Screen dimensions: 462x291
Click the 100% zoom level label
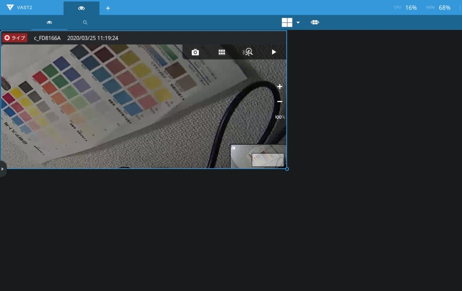280,117
